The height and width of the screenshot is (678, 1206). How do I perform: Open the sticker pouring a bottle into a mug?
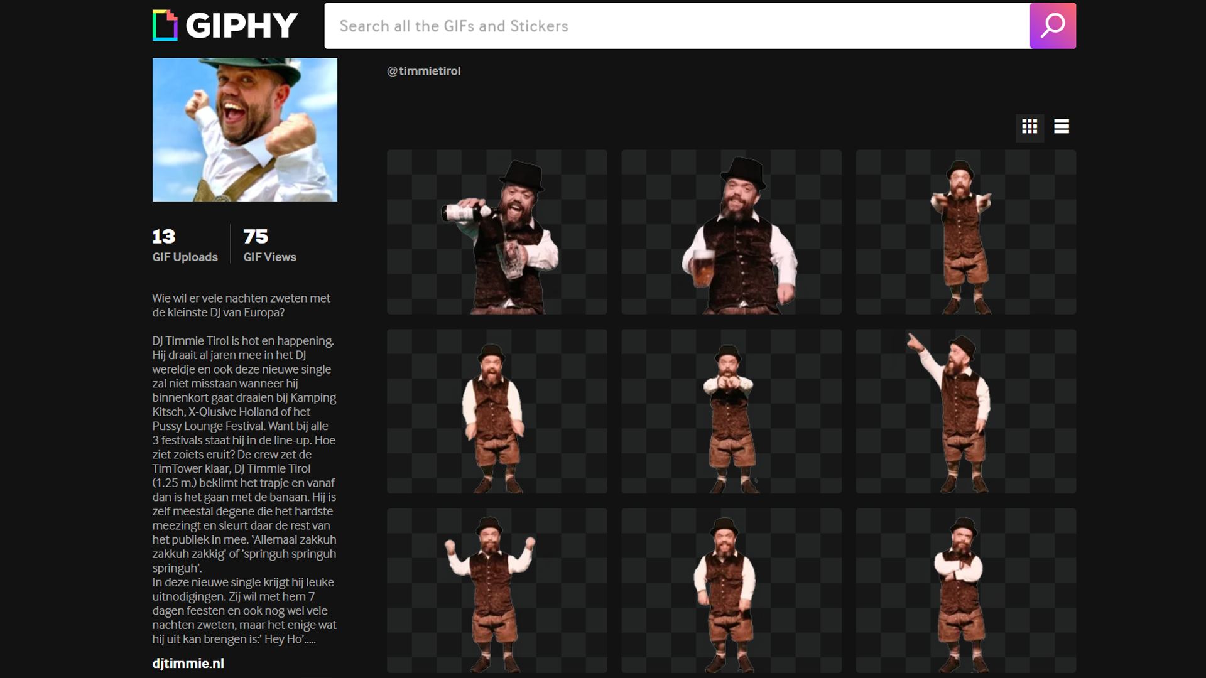(x=497, y=232)
